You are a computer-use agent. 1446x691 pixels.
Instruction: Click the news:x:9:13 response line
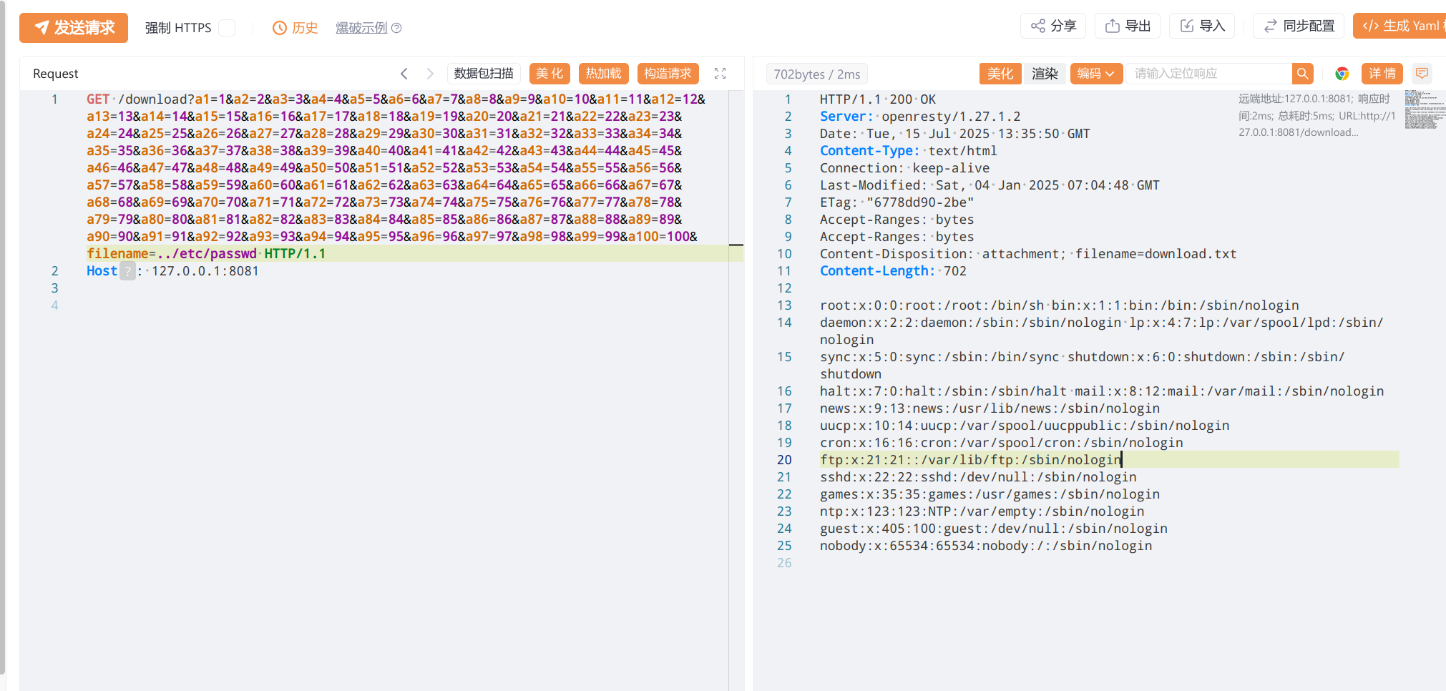tap(990, 408)
